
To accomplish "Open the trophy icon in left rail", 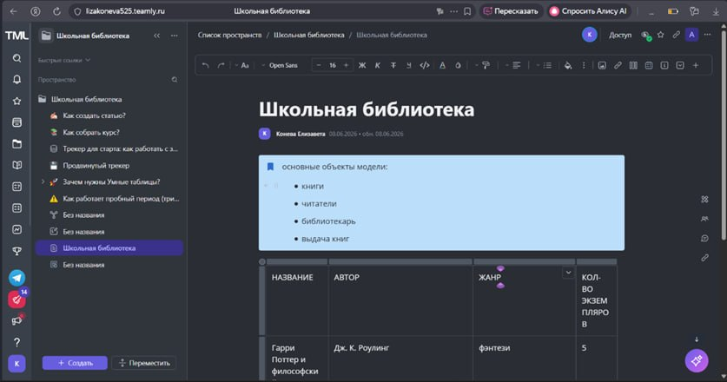I will [x=17, y=251].
